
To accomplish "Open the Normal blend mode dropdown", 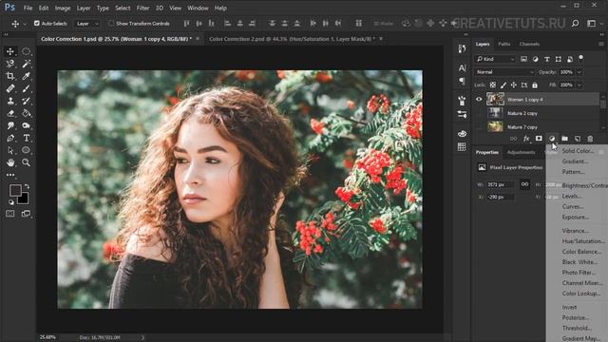I will [504, 72].
